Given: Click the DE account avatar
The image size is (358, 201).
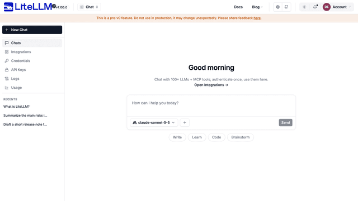Looking at the screenshot, I should 327,7.
